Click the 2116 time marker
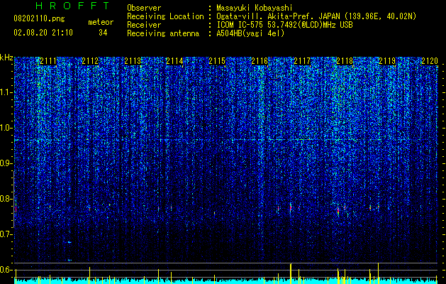 click(x=260, y=61)
